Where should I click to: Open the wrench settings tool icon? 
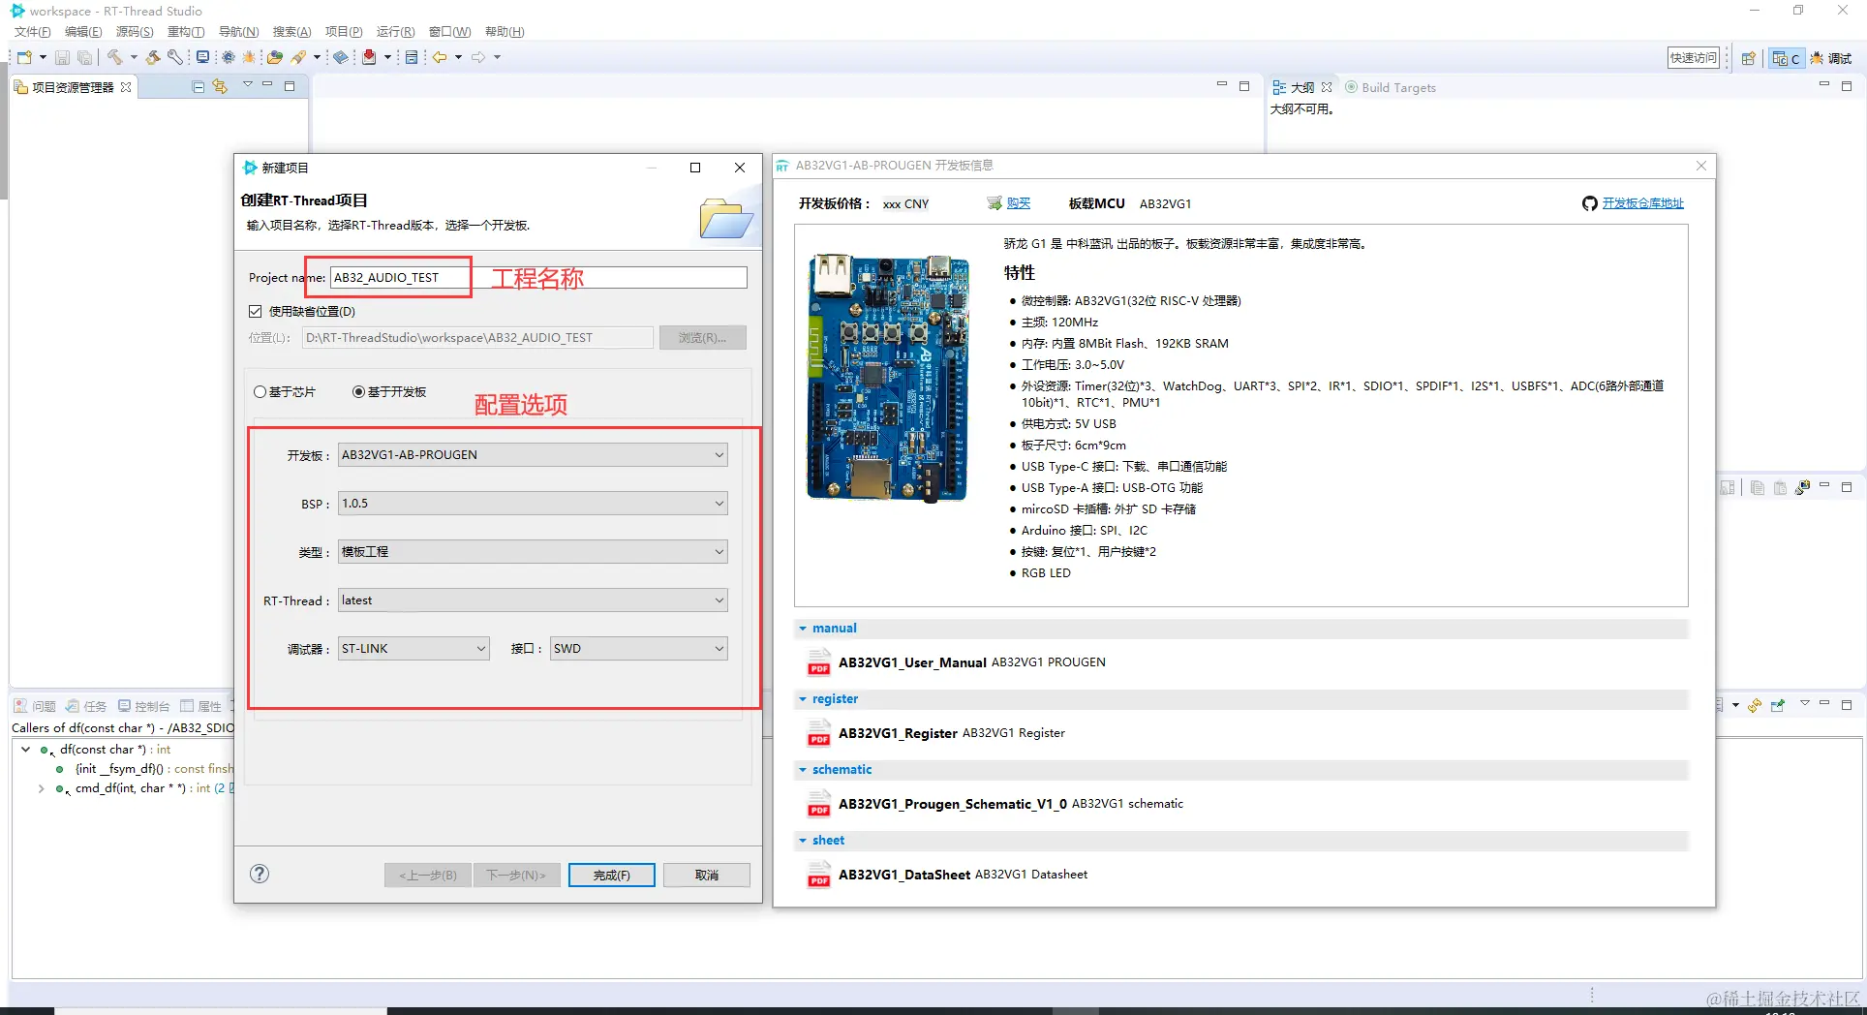tap(175, 57)
